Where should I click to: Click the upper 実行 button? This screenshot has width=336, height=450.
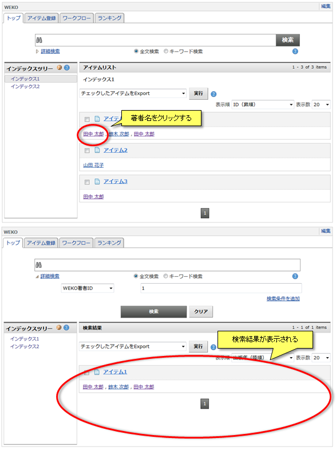[198, 93]
